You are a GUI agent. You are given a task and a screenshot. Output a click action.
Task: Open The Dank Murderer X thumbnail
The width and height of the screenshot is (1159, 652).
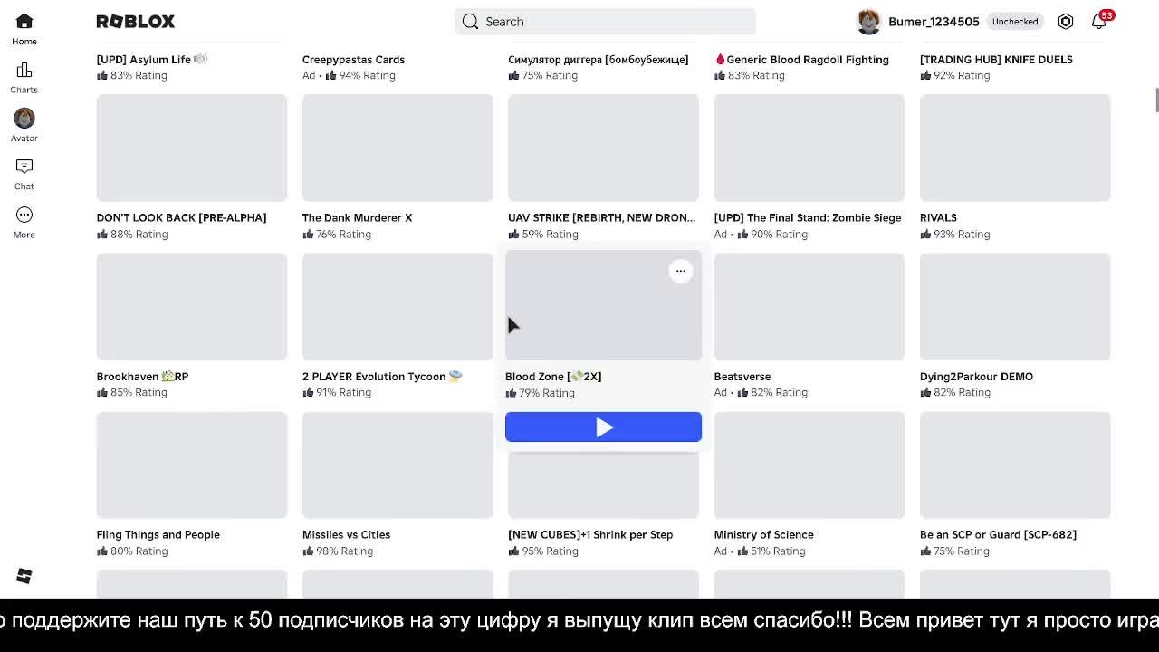398,148
